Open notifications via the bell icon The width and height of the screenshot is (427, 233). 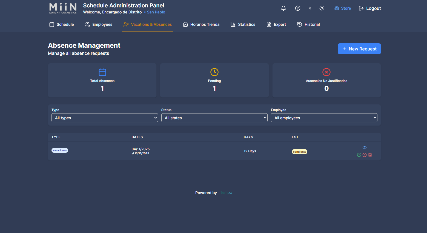[x=283, y=8]
